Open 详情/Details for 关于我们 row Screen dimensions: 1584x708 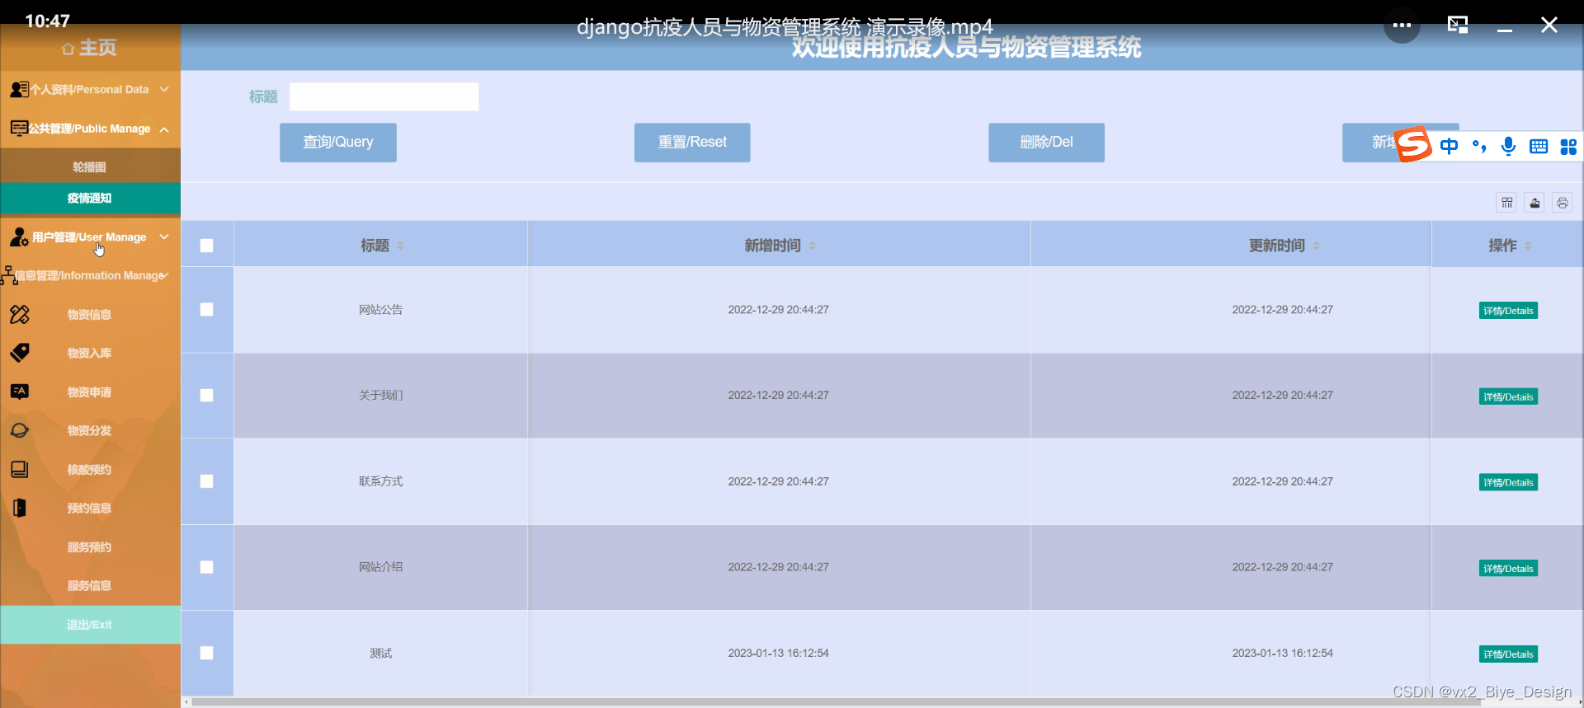coord(1508,396)
